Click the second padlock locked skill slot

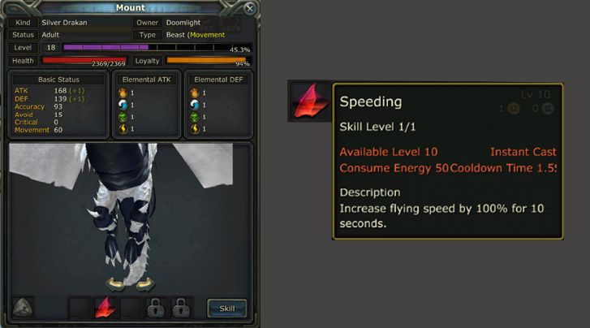coord(181,308)
